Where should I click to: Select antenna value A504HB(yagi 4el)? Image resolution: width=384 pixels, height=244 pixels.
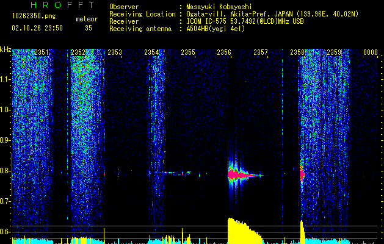coord(216,29)
